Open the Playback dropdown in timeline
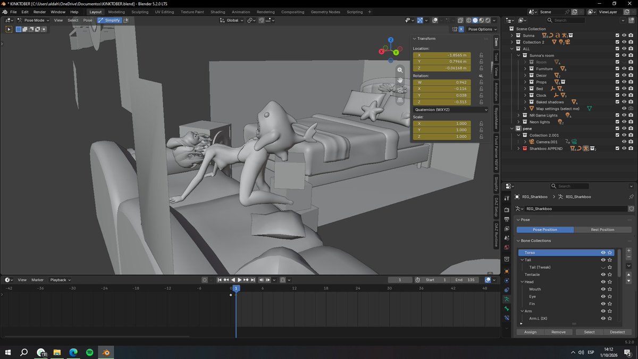Viewport: 638px width, 359px height. [60, 280]
